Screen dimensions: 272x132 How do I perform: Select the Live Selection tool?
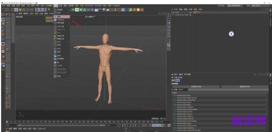tap(13, 10)
